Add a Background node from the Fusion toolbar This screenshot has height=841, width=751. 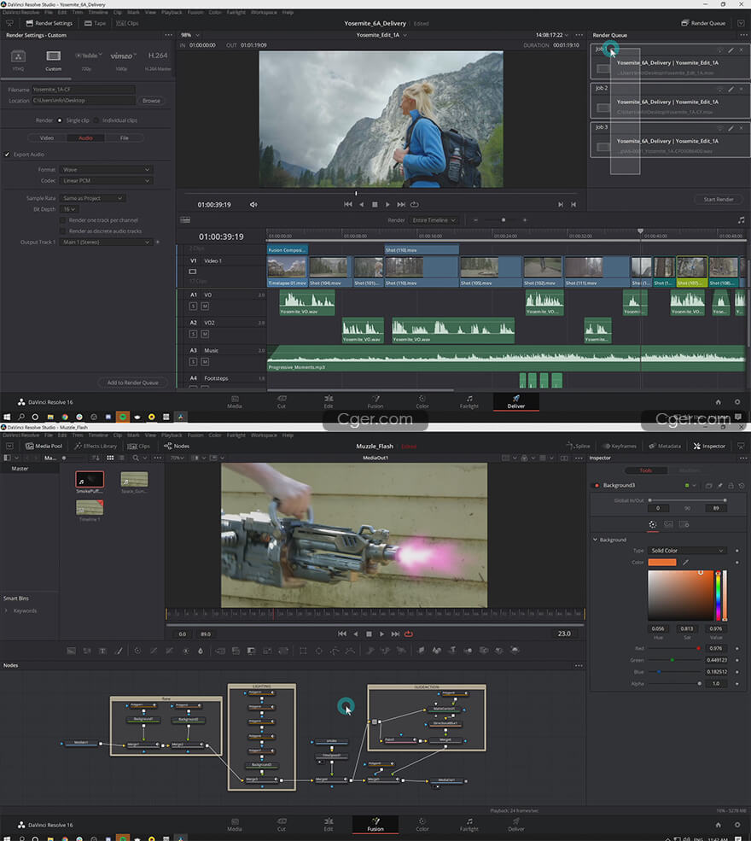coord(72,651)
